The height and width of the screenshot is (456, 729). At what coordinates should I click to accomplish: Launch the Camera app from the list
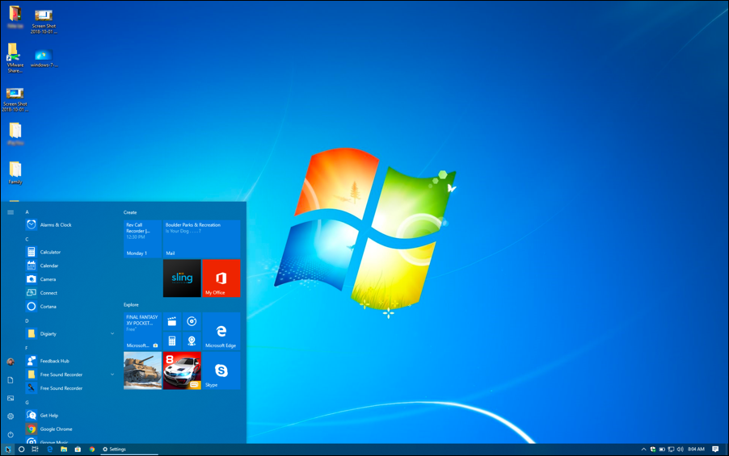[x=70, y=279]
